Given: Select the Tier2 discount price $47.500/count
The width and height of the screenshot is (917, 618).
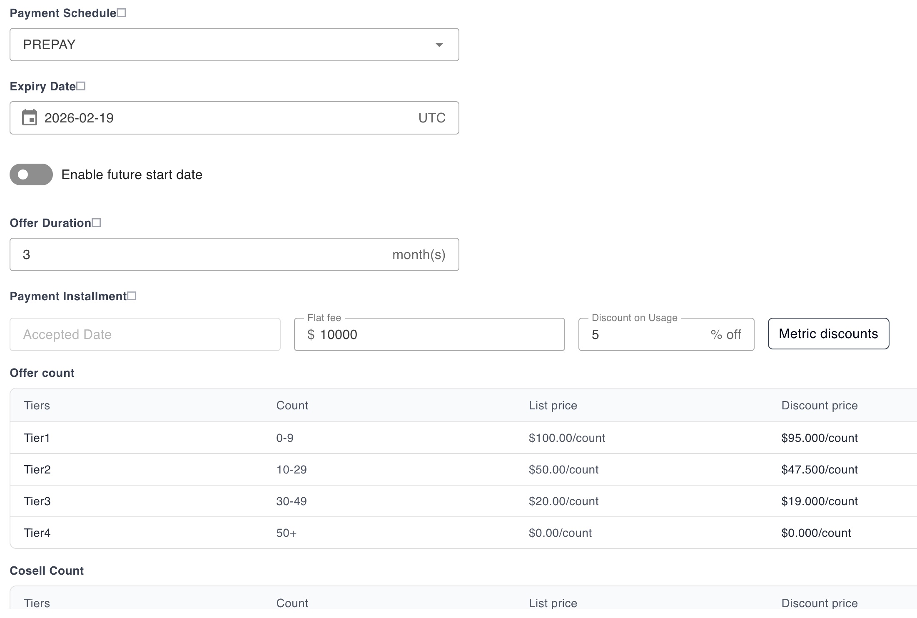Looking at the screenshot, I should [x=819, y=469].
